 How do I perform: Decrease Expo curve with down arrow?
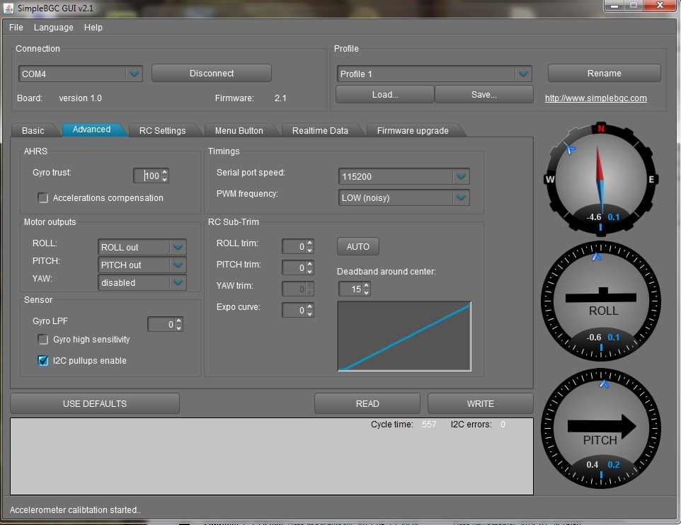[x=309, y=313]
